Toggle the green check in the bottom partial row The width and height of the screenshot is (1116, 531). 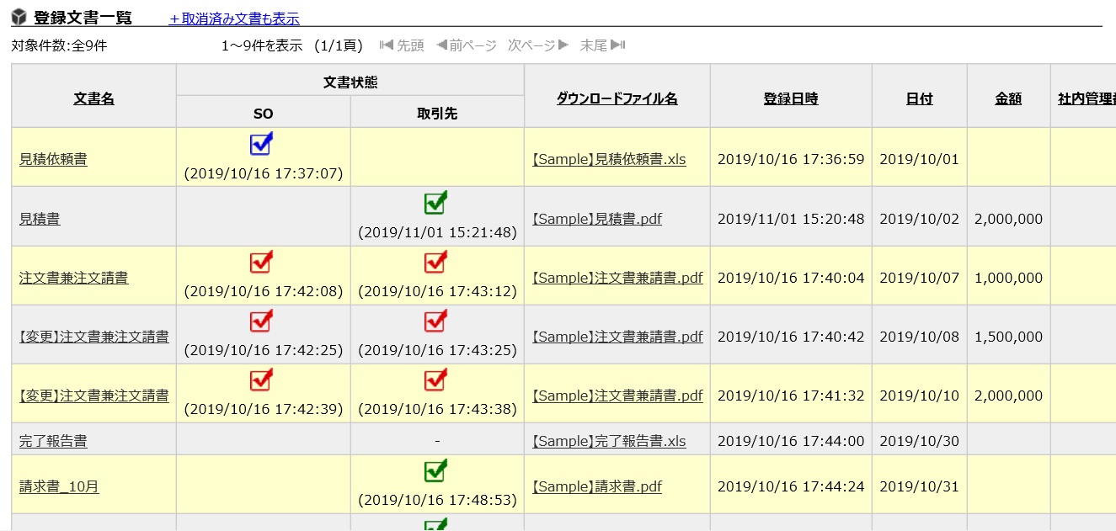pos(435,525)
